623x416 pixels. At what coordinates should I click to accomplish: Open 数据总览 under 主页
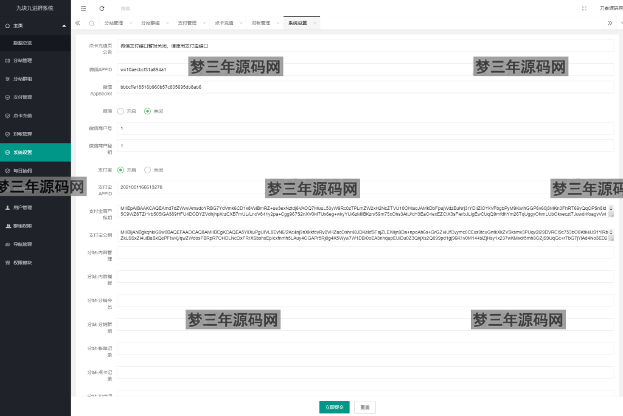[x=35, y=43]
